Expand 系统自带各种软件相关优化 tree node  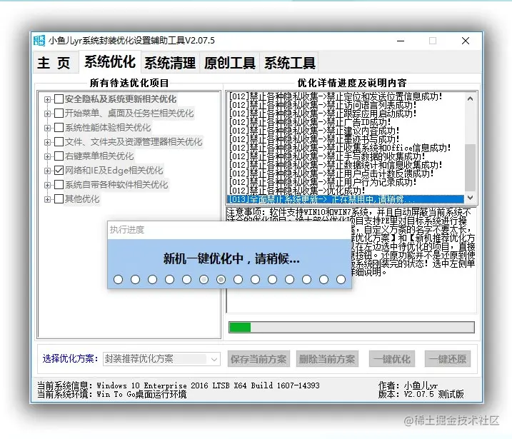coord(47,185)
